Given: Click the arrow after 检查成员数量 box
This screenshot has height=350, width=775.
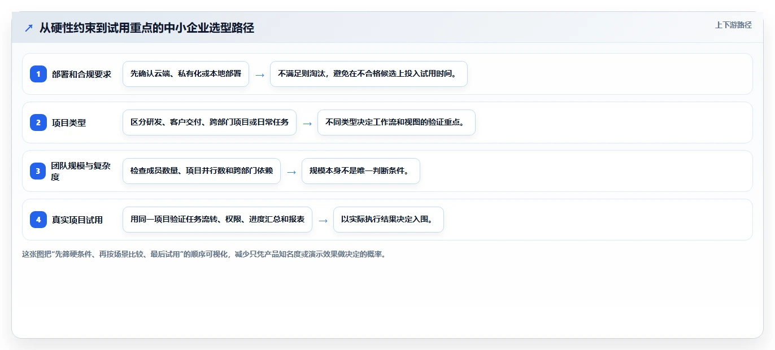Looking at the screenshot, I should coord(291,172).
